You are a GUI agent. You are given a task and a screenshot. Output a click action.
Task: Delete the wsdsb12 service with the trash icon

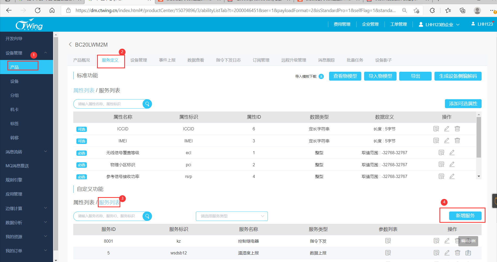click(458, 253)
